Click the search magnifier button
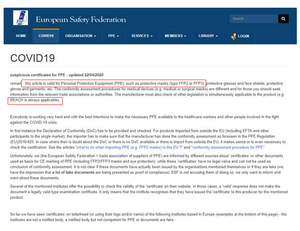This screenshot has height=231, width=300. 283,19
